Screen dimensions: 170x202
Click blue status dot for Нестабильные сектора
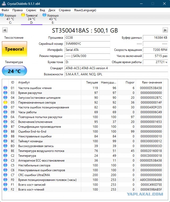point(5,165)
